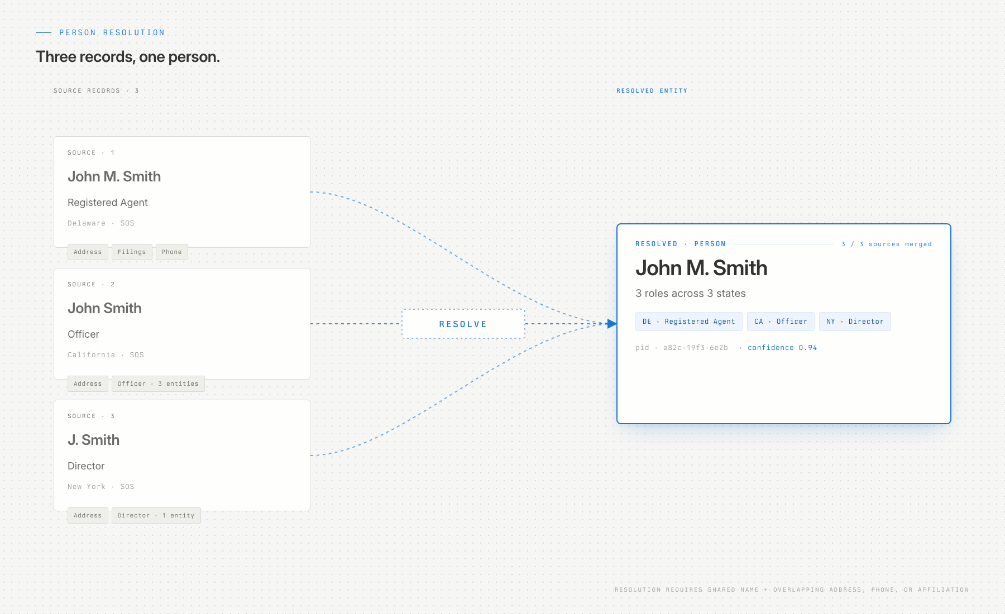Select the Address tag under Source 2
Viewport: 1005px width, 614px height.
88,384
